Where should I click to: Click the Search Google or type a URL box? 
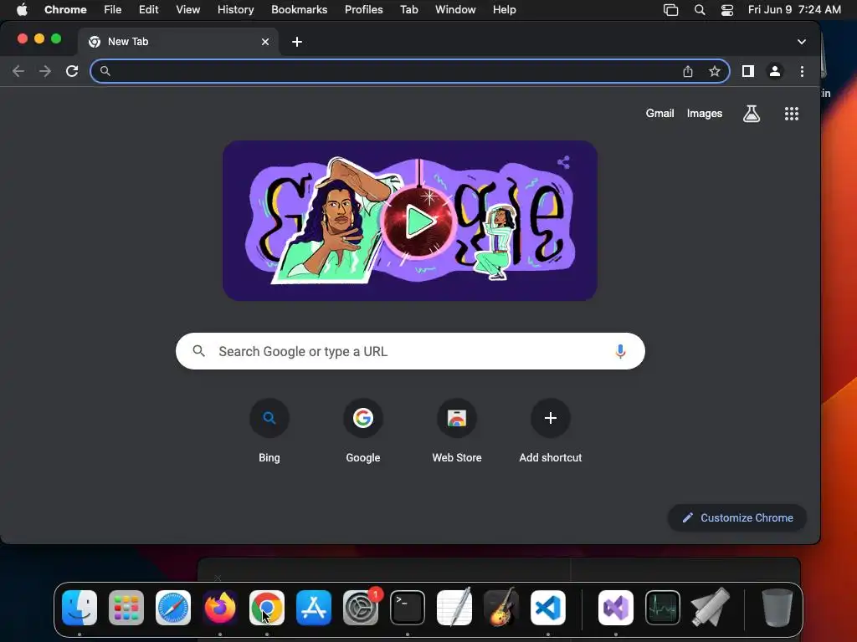point(410,351)
